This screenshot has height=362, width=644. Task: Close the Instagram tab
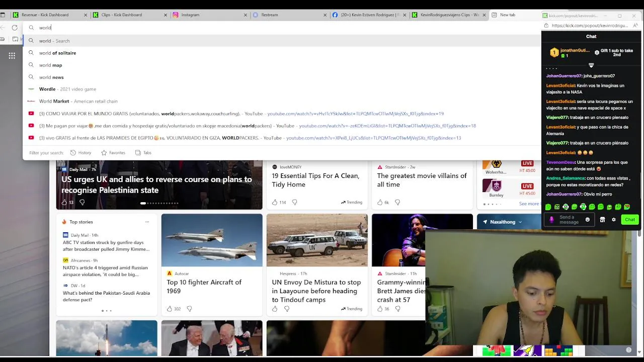(246, 15)
